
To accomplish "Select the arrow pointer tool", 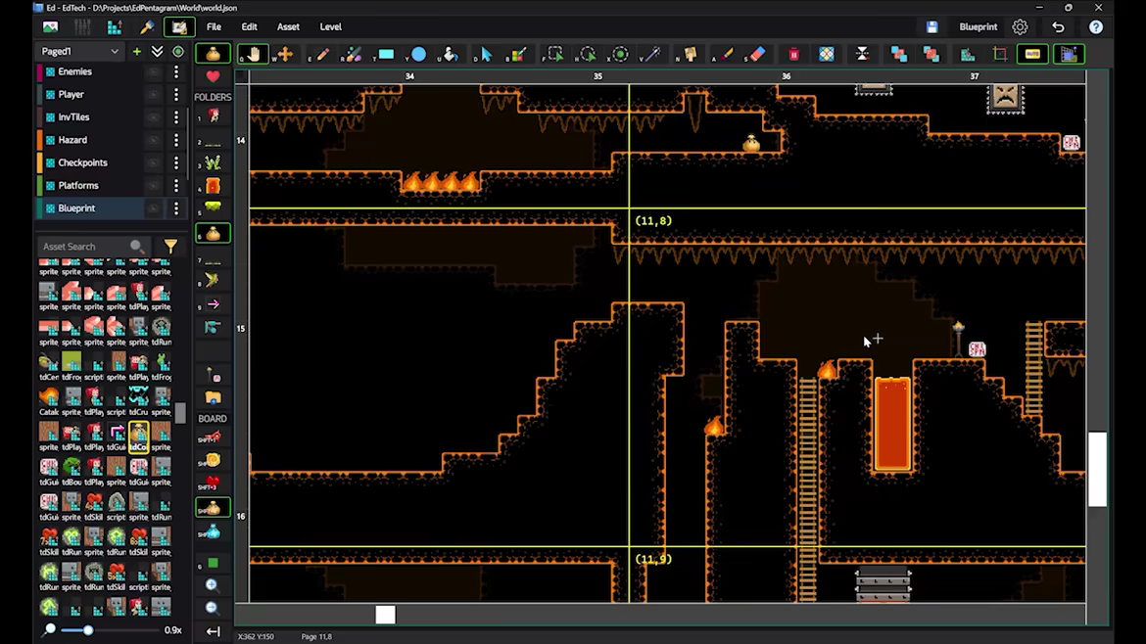I will point(486,54).
